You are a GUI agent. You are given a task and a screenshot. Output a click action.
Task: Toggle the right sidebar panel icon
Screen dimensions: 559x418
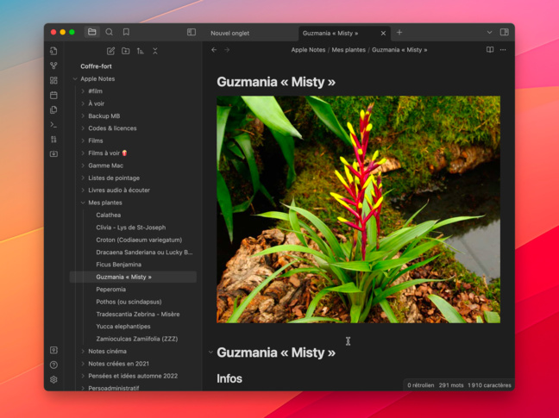504,32
